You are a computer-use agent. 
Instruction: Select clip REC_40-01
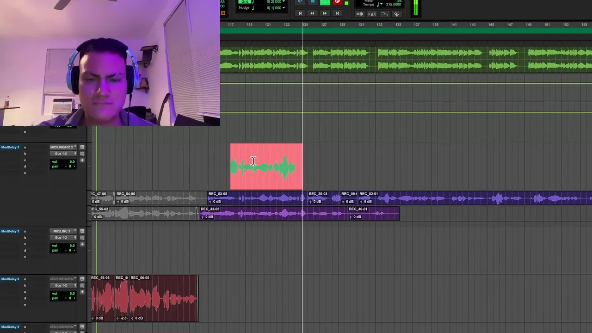pos(373,213)
